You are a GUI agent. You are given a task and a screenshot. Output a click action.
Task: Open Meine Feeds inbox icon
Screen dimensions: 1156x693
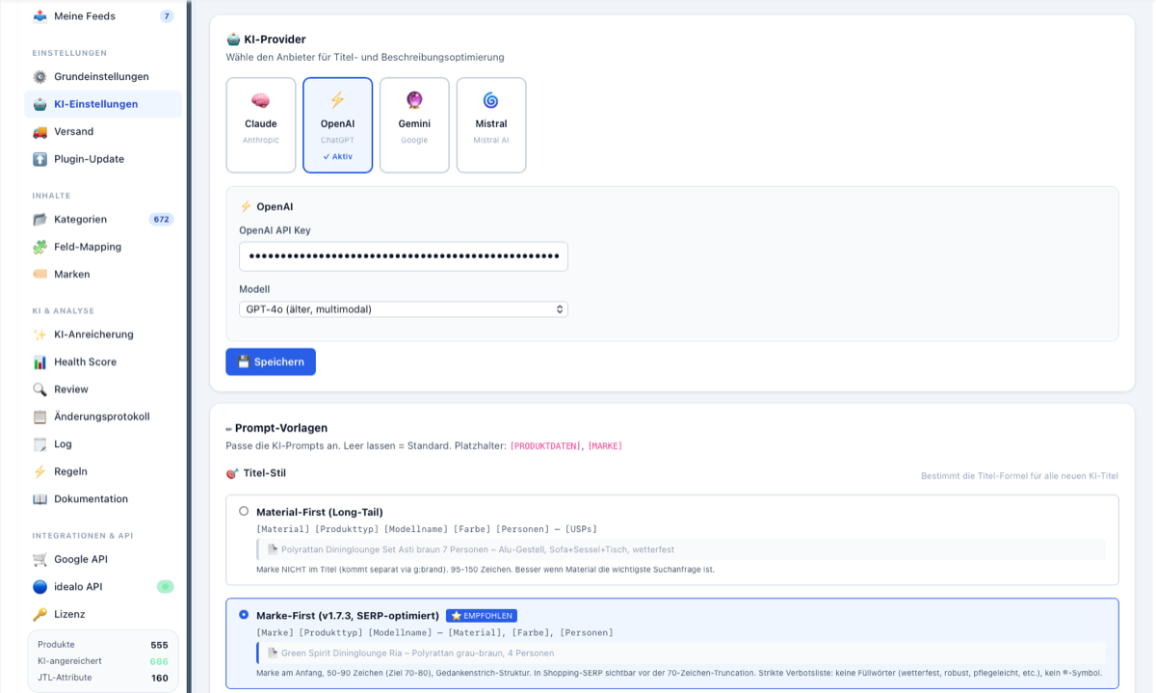point(39,16)
